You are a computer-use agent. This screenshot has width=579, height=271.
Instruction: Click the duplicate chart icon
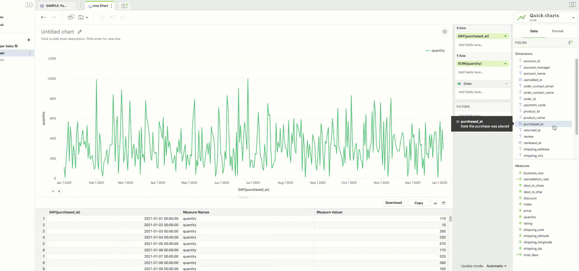coord(71,18)
